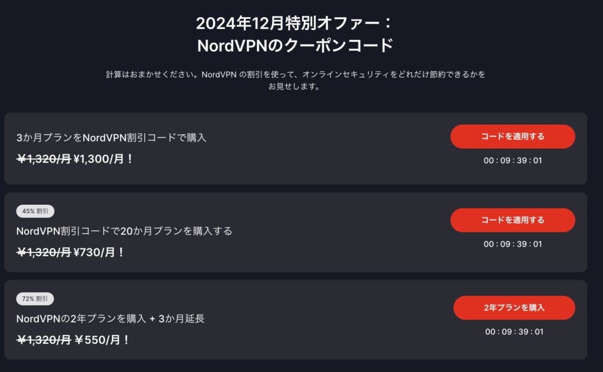Apply the code for the 20-month plan
603x372 pixels.
[512, 220]
